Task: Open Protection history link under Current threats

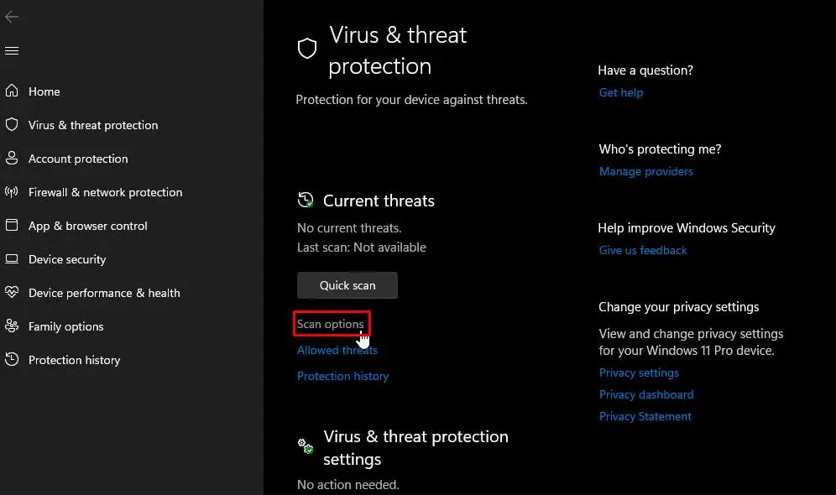Action: coord(342,376)
